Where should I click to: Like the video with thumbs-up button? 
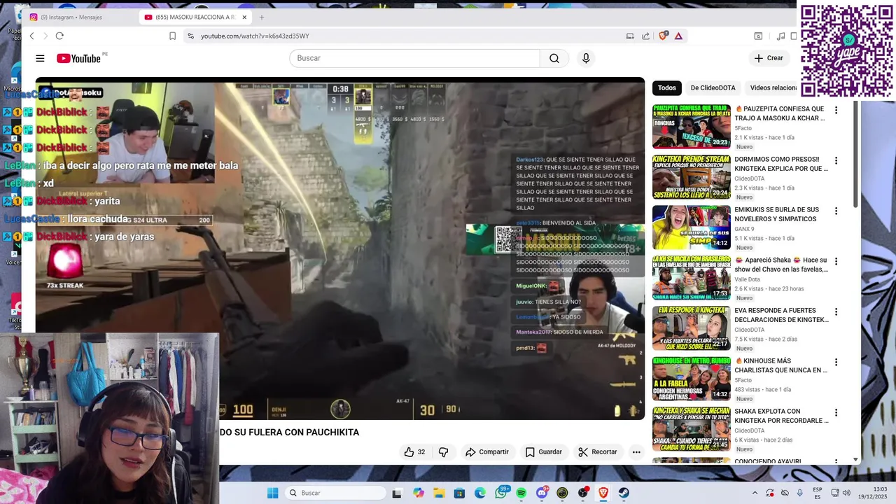414,452
